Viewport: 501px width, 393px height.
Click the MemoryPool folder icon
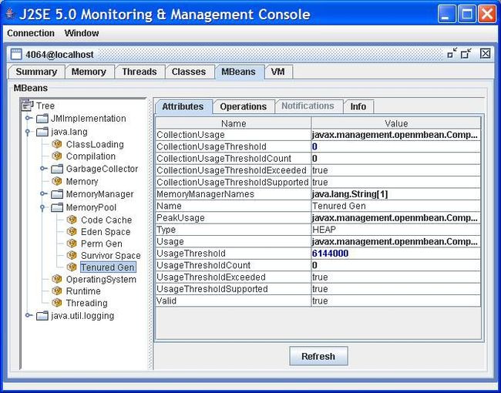pos(57,207)
